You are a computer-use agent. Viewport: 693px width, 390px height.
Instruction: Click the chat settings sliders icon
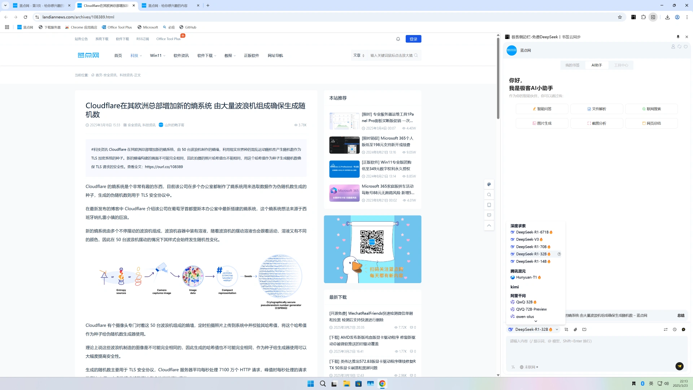666,329
